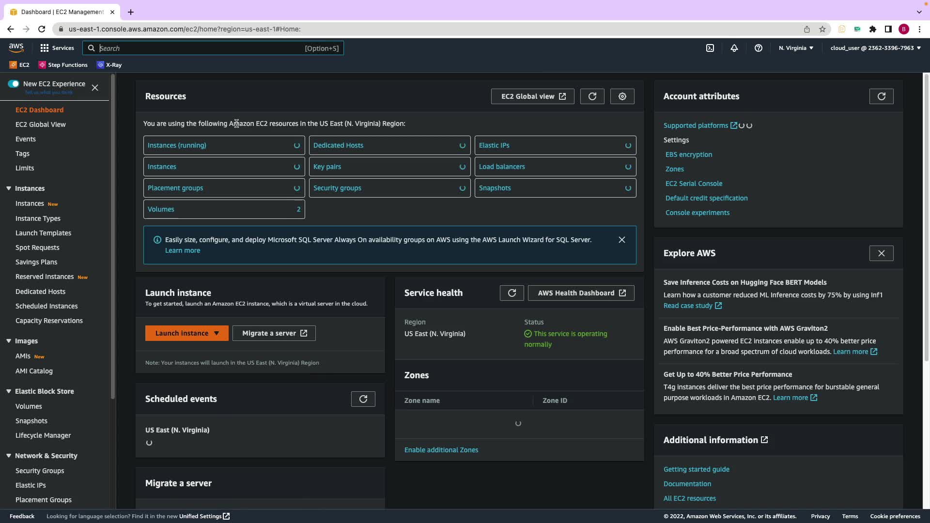
Task: Open the notifications bell
Action: (734, 48)
